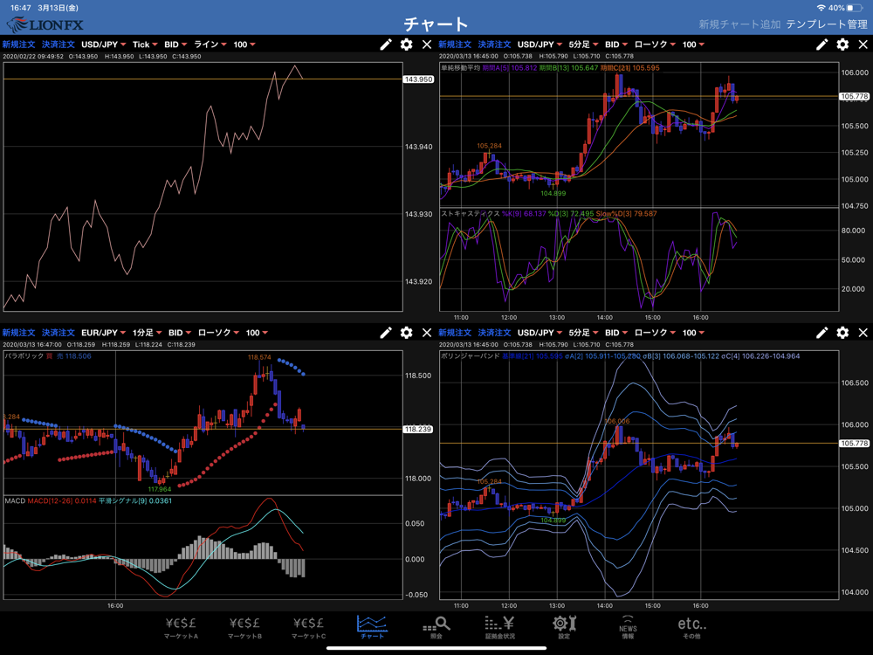Viewport: 873px width, 655px height.
Task: Open the 設定 settings tools icon
Action: coord(564,627)
